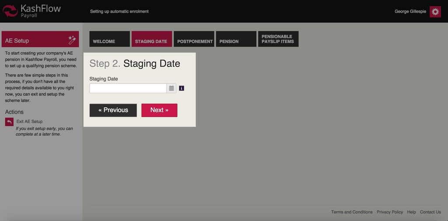Click the KashFlow swirl logo icon

(10, 11)
